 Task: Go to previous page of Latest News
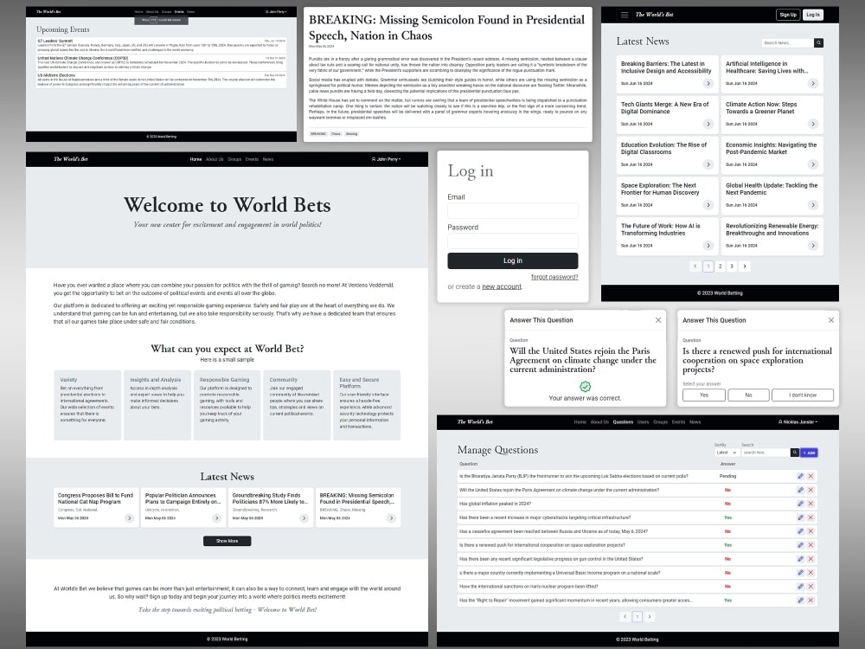click(695, 266)
